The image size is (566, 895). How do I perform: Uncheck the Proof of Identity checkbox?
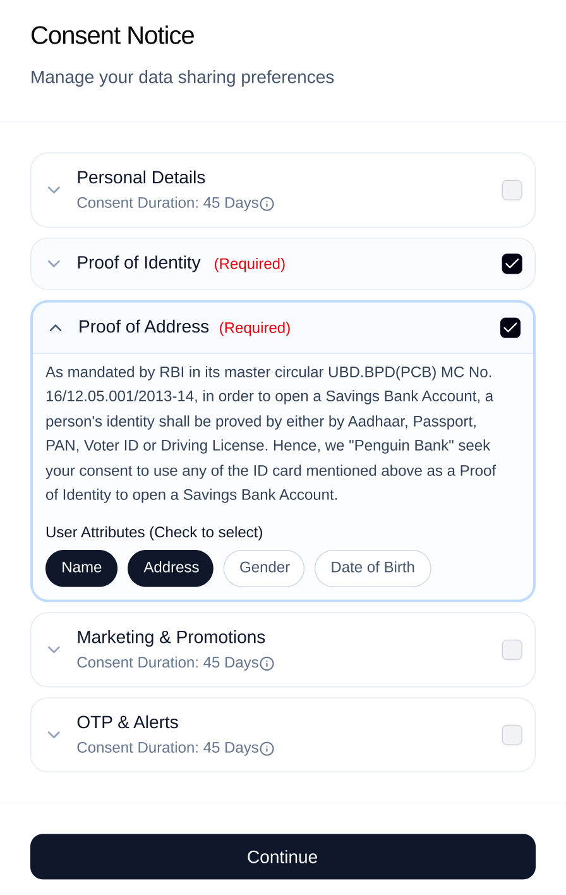click(x=512, y=264)
